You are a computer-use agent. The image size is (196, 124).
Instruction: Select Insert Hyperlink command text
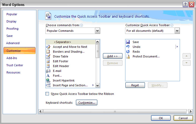click(x=64, y=80)
